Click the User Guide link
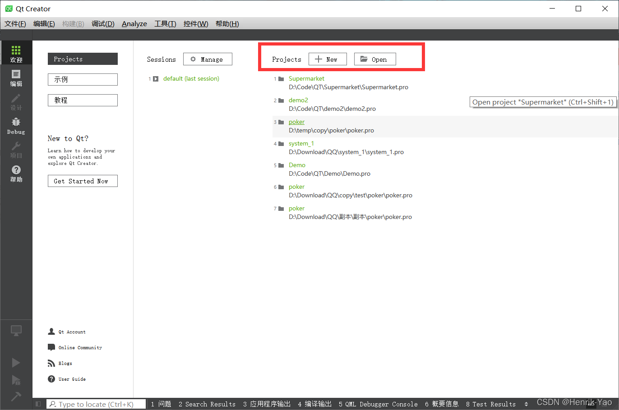619x410 pixels. pos(72,379)
